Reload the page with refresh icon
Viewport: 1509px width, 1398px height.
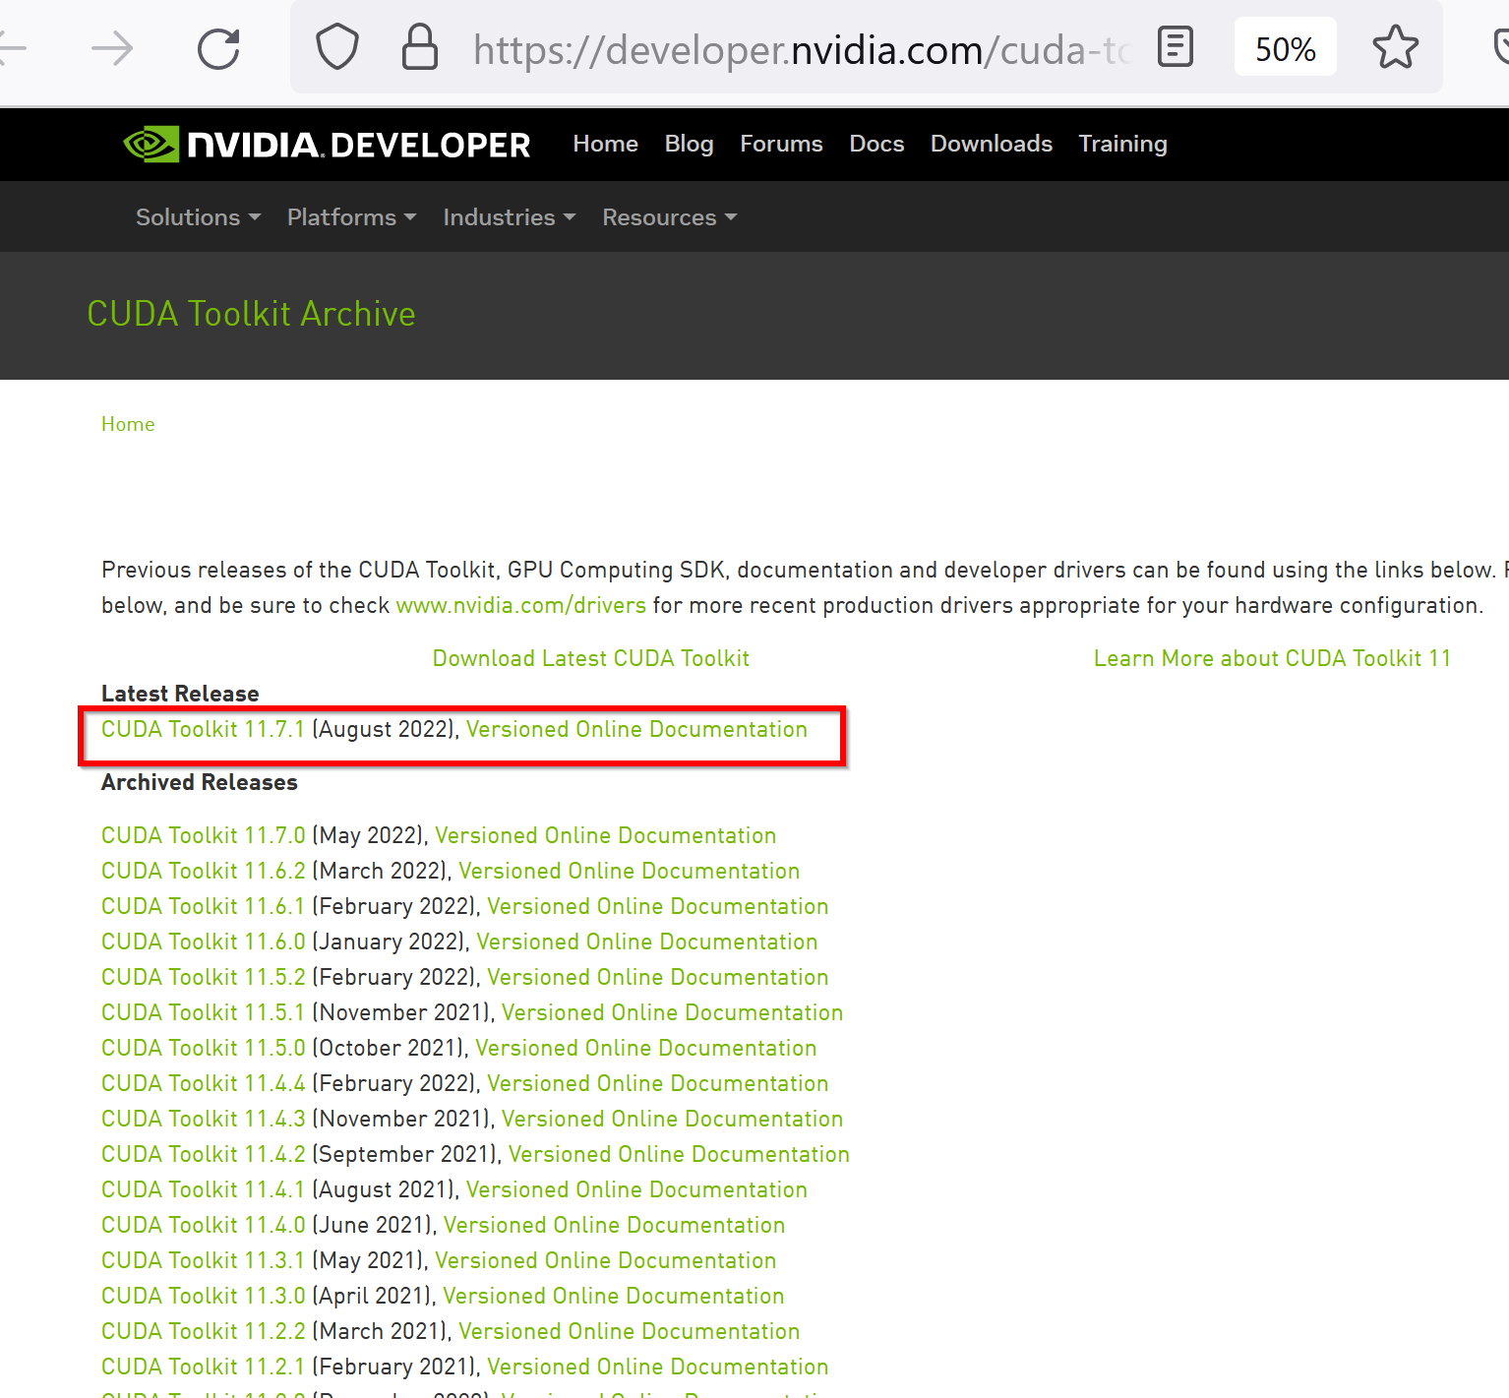point(218,48)
